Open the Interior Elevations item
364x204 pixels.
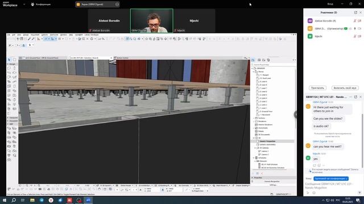pyautogui.click(x=266, y=125)
